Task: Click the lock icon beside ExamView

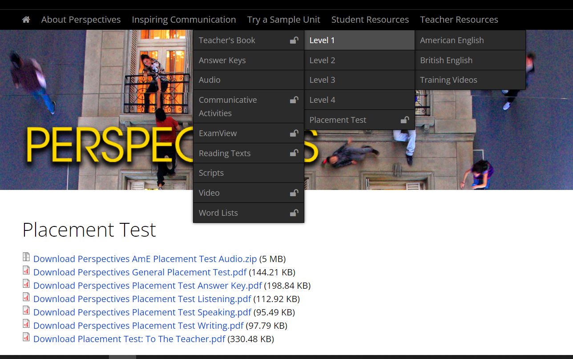Action: pos(294,133)
